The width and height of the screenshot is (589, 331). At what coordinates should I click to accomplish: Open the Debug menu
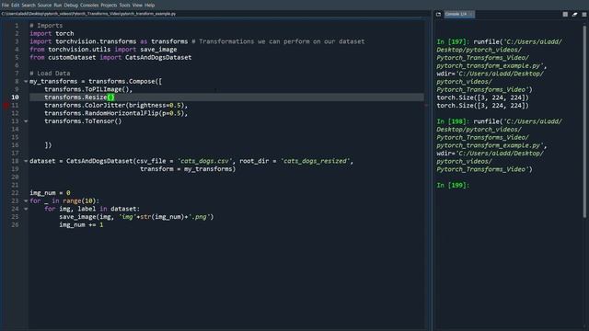pos(71,6)
